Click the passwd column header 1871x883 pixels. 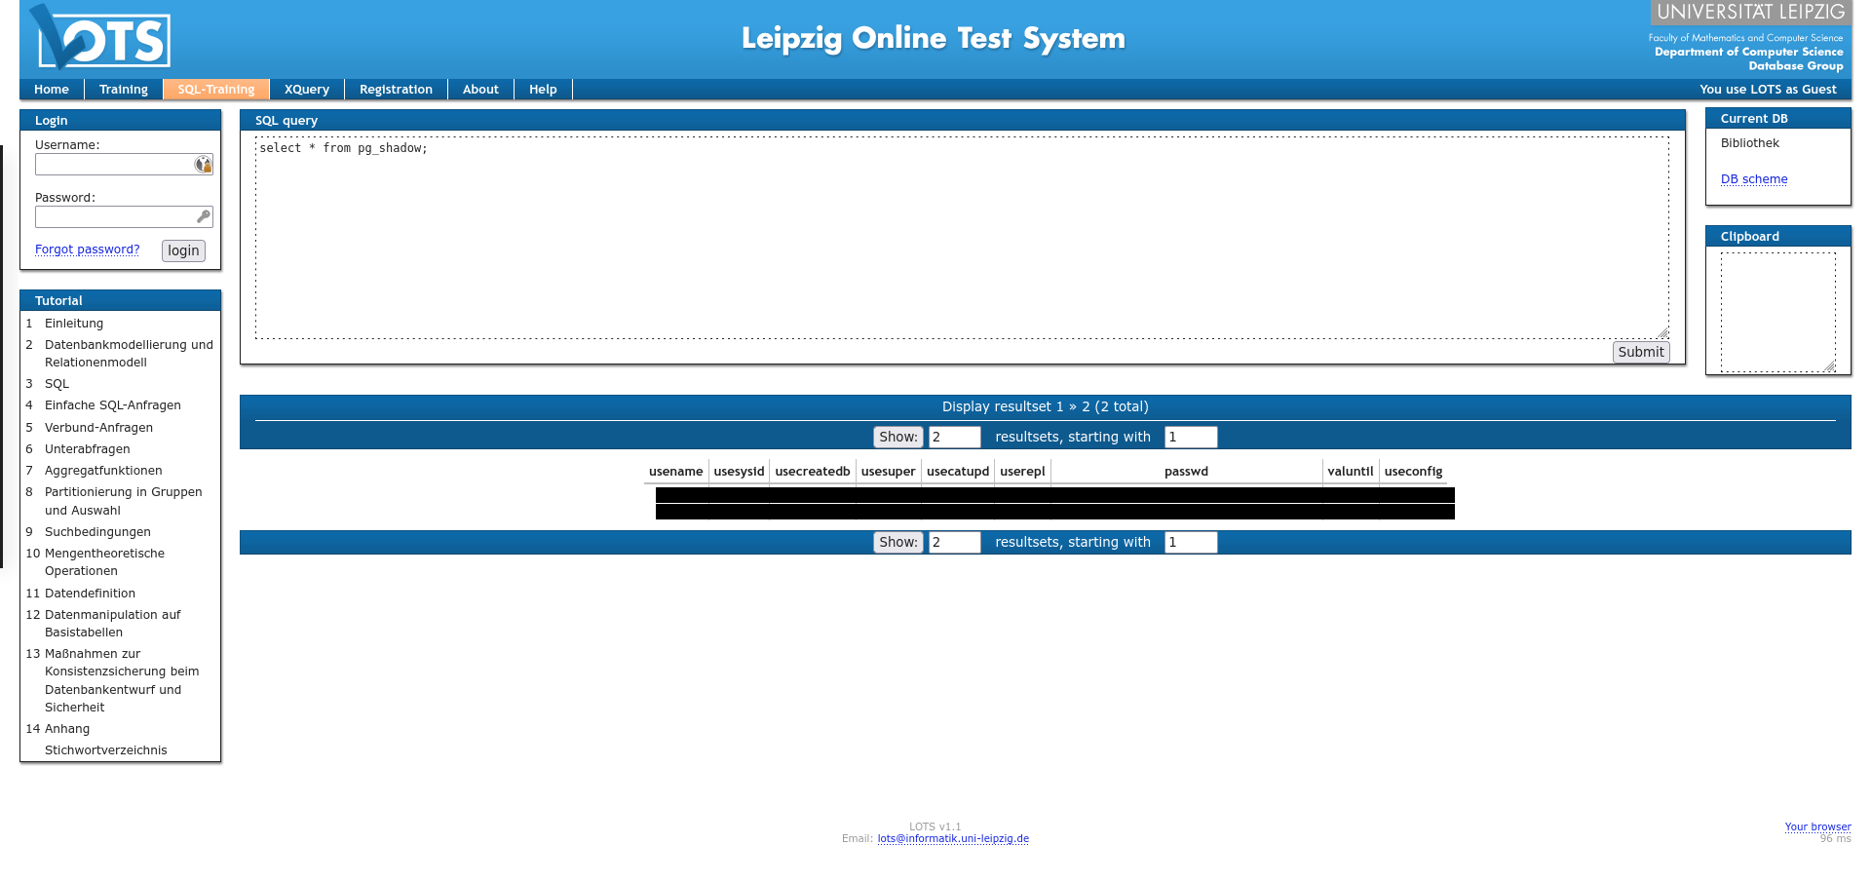[1186, 472]
